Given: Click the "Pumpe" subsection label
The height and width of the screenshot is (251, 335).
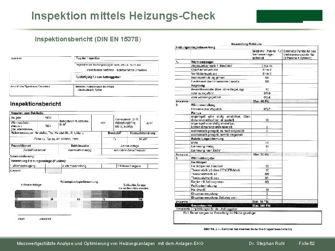Looking at the screenshot, I should pyautogui.click(x=196, y=113).
